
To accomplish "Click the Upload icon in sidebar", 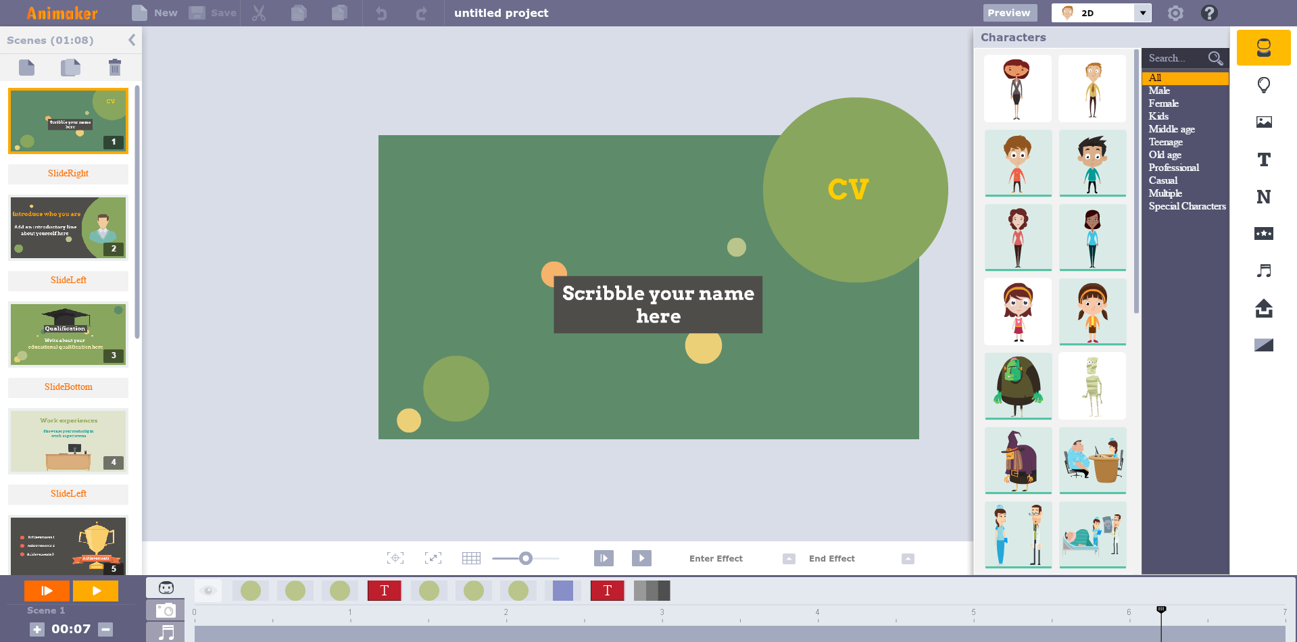I will [1263, 308].
